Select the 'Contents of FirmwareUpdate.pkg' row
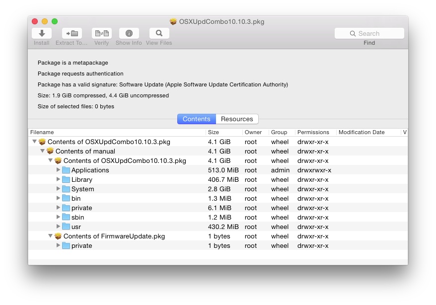The height and width of the screenshot is (305, 436). pyautogui.click(x=218, y=236)
